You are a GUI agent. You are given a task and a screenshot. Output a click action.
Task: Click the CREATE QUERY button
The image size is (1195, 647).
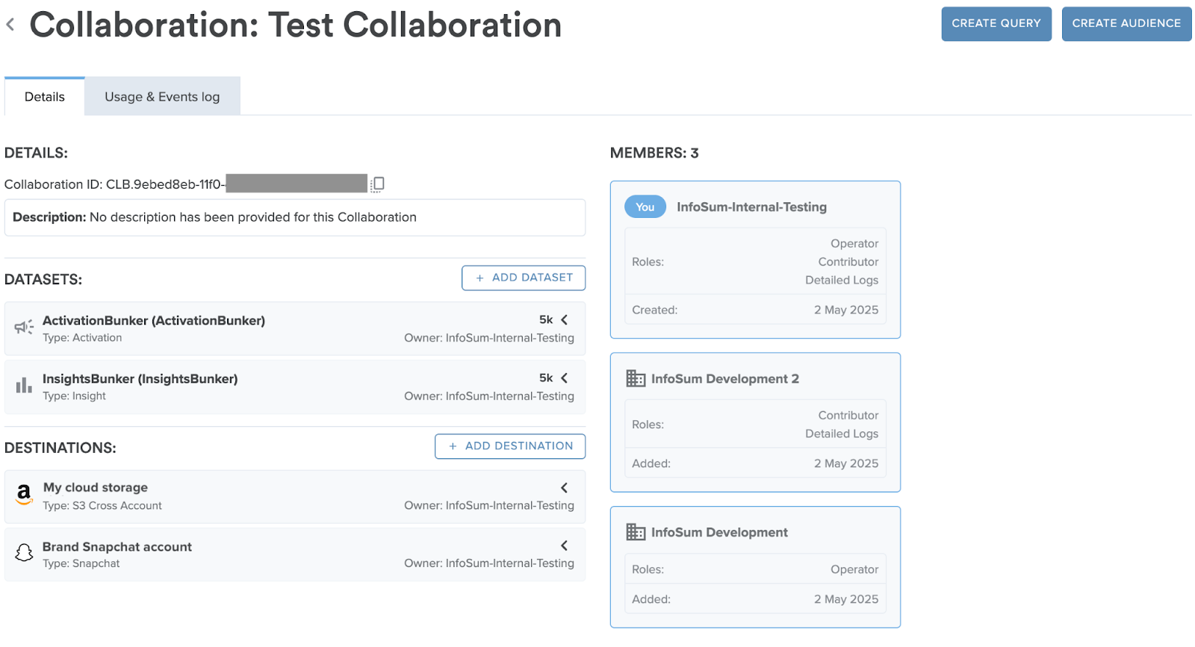pyautogui.click(x=996, y=24)
